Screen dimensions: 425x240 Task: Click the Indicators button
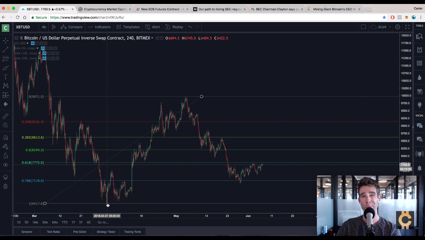pyautogui.click(x=99, y=27)
